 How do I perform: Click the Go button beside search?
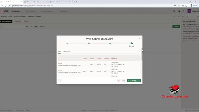click(x=27, y=26)
